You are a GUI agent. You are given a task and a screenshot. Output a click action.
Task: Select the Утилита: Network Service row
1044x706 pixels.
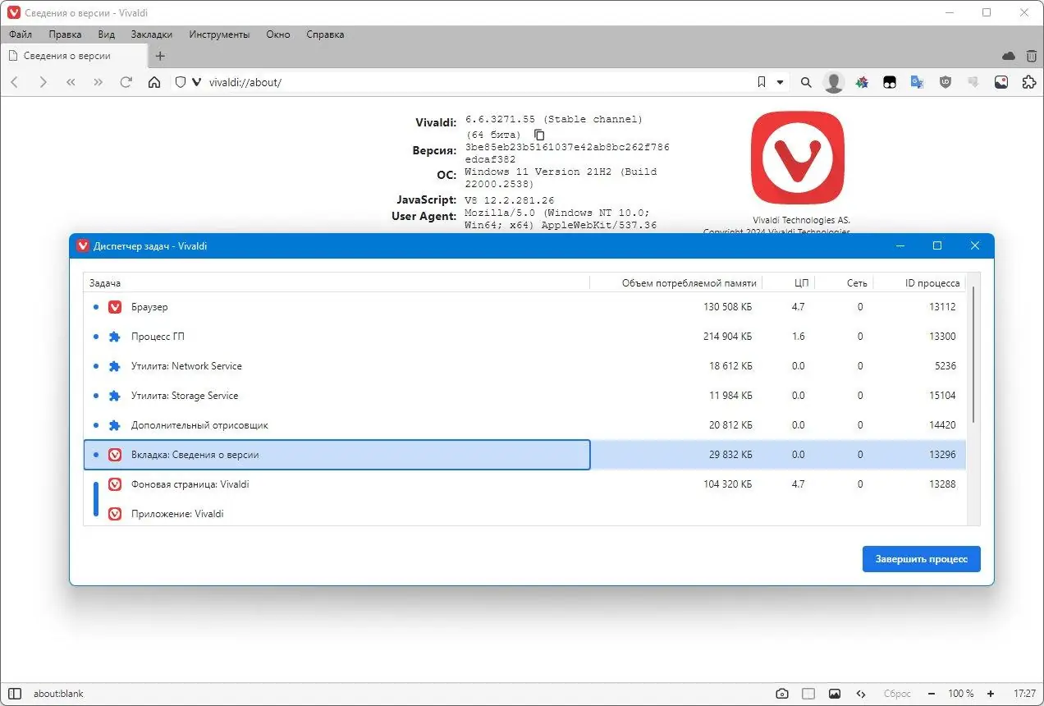point(524,366)
